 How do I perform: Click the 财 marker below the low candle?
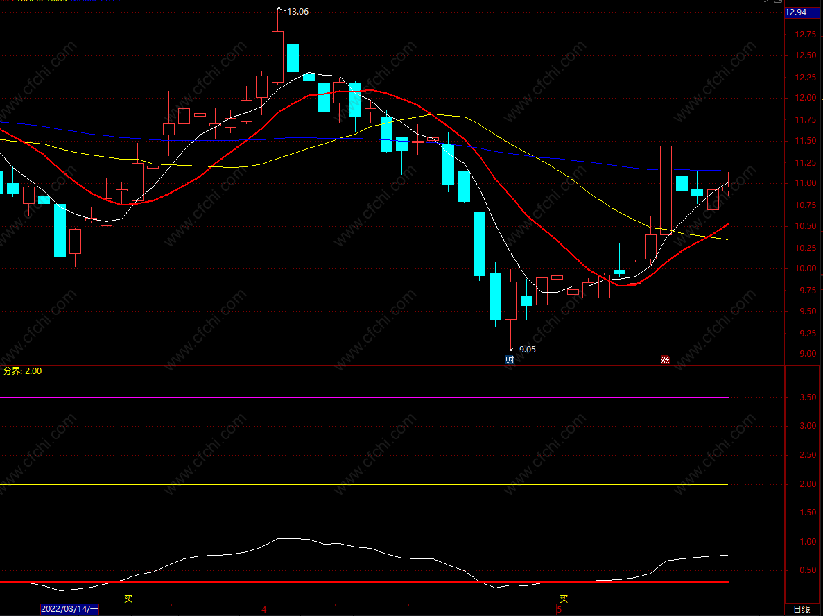point(510,360)
